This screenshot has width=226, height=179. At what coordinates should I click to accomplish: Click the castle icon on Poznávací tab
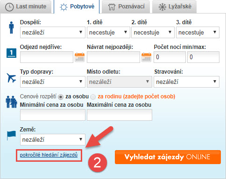pyautogui.click(x=112, y=7)
